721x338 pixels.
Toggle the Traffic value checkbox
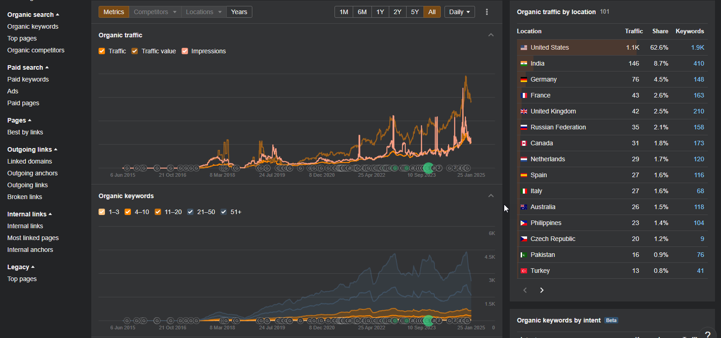click(x=135, y=51)
